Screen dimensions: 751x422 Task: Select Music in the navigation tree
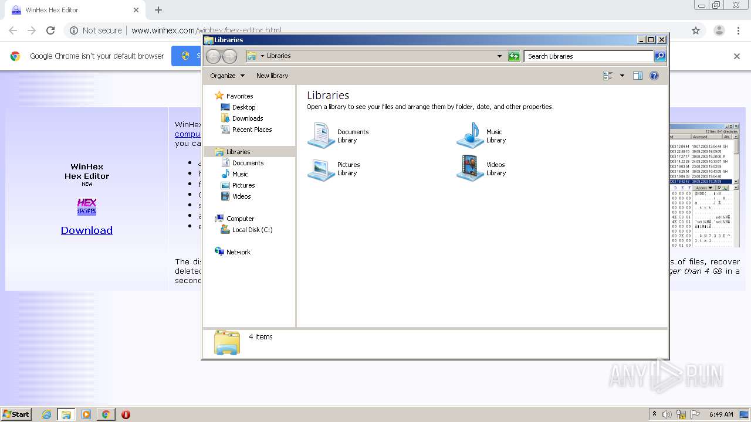click(240, 174)
